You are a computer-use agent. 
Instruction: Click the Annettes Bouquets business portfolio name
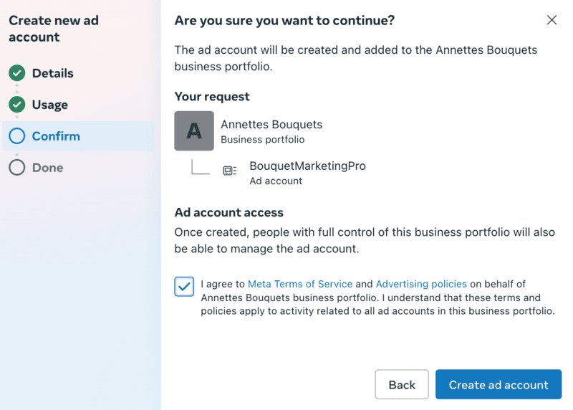[x=271, y=125]
